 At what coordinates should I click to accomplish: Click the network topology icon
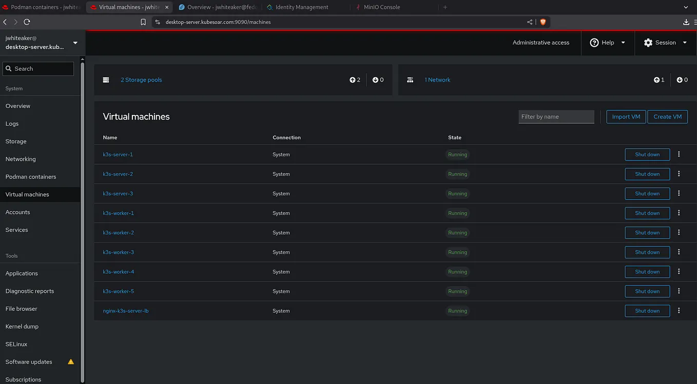(410, 80)
